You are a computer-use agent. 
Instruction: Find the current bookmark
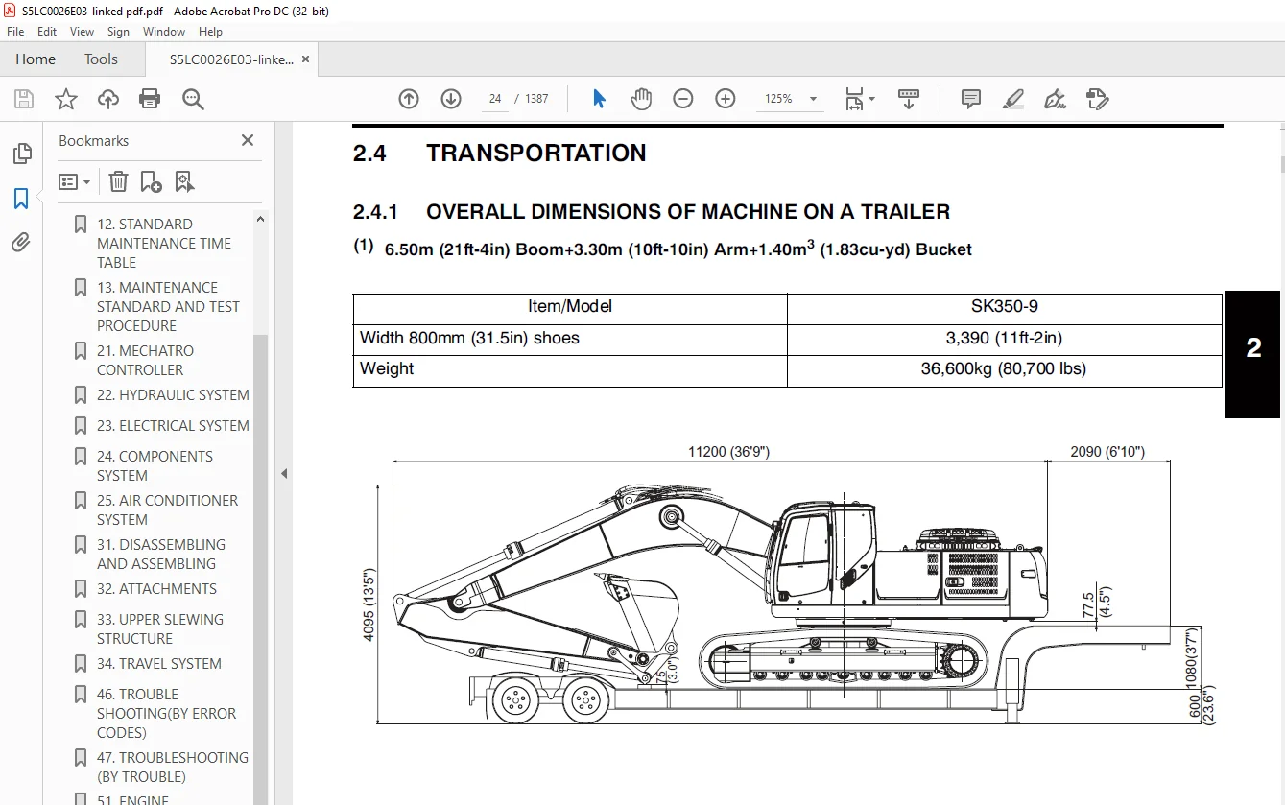pos(184,181)
